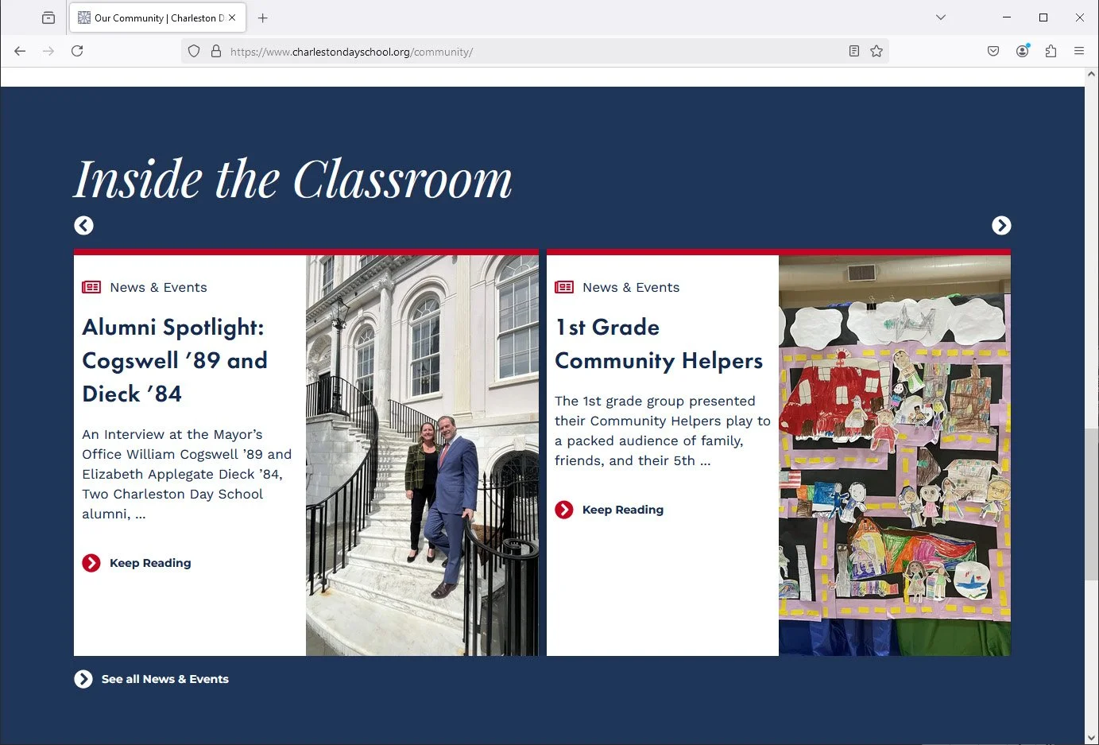Image resolution: width=1099 pixels, height=745 pixels.
Task: Go back with browser back arrow
Action: point(20,51)
